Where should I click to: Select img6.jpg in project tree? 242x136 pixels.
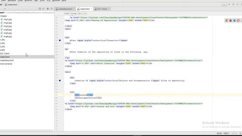point(8,37)
